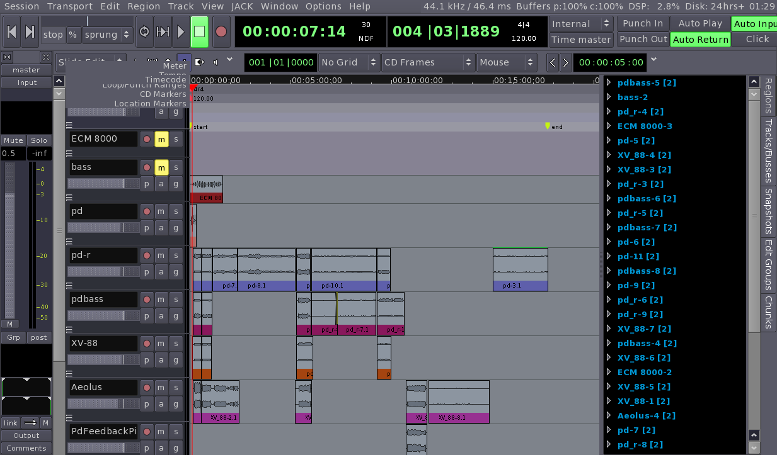Jump to session end with transport button
The height and width of the screenshot is (455, 777).
click(x=30, y=32)
